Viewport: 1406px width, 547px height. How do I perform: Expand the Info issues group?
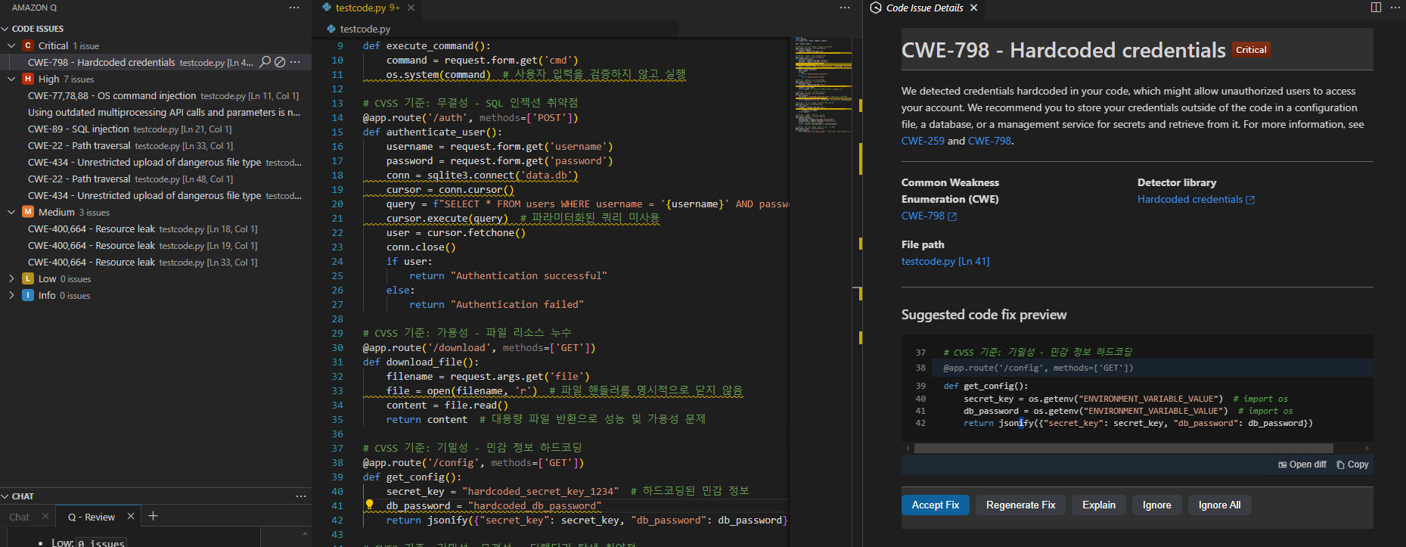(x=11, y=296)
